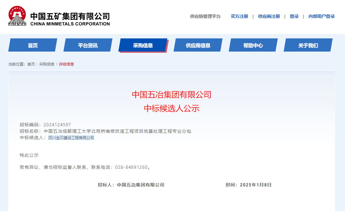Click the date 2025年1月8日

[x=256, y=185]
